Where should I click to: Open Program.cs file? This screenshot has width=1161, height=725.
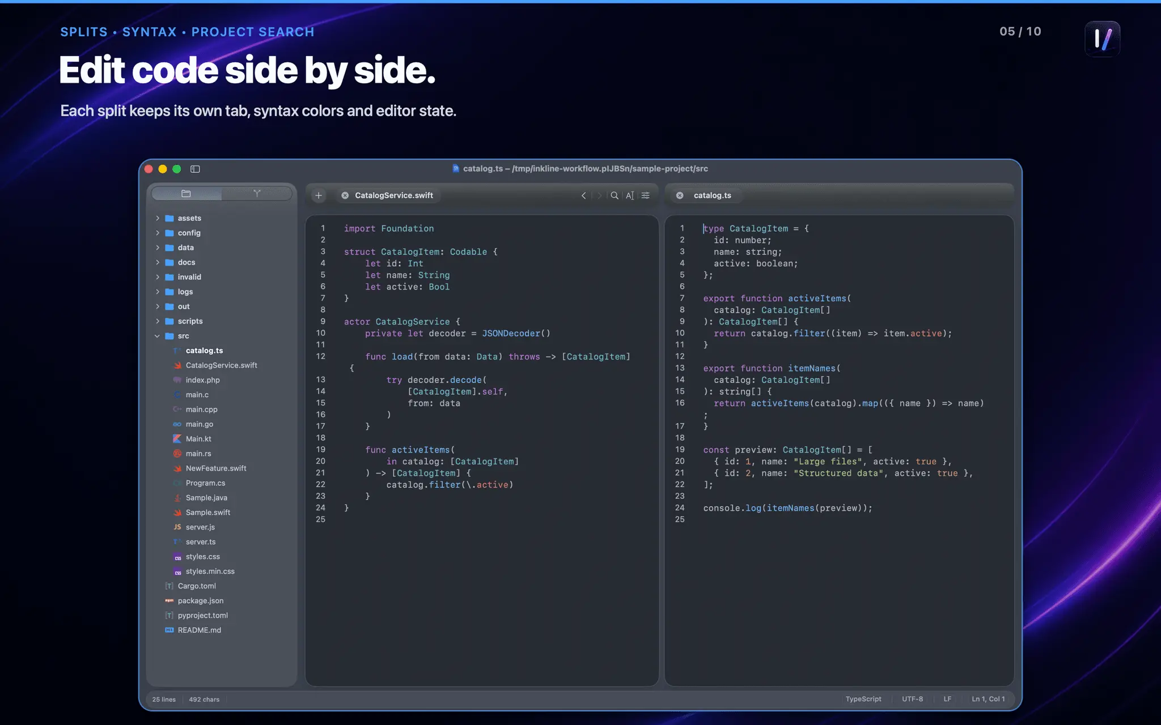click(205, 483)
